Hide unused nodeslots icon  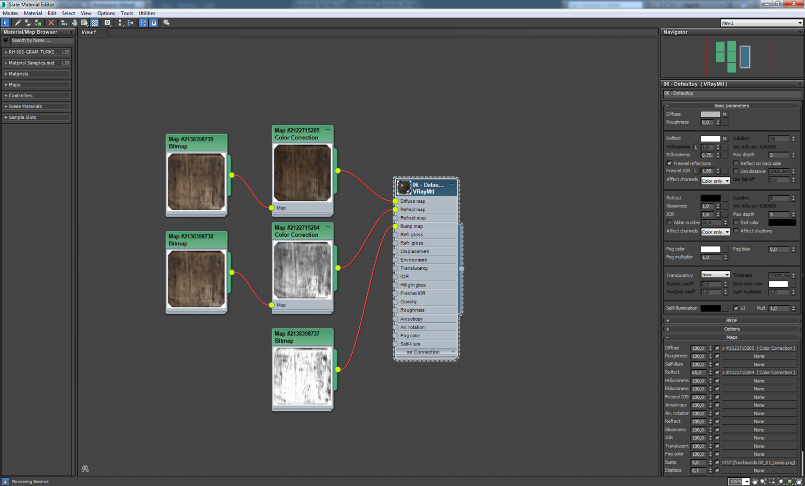tap(74, 23)
